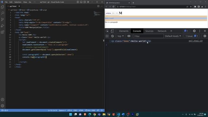Open editor More Actions ellipsis

[x=102, y=6]
